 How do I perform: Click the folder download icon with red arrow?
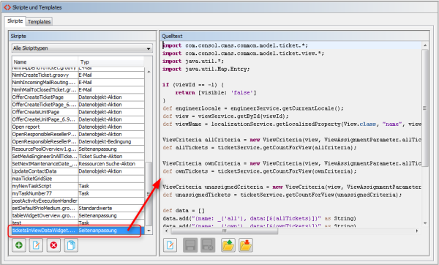coord(246,245)
